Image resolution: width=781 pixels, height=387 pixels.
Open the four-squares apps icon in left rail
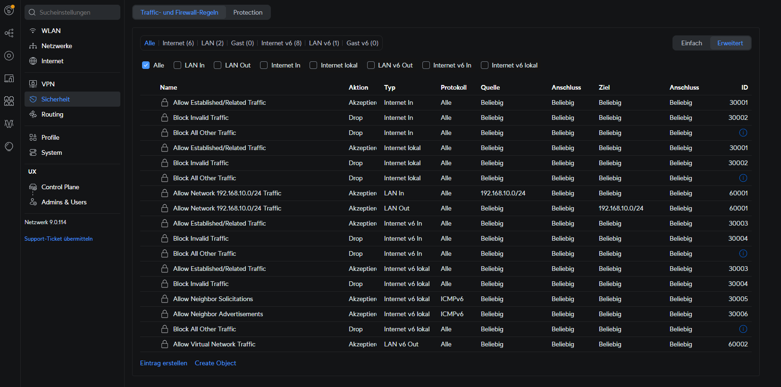click(x=9, y=101)
